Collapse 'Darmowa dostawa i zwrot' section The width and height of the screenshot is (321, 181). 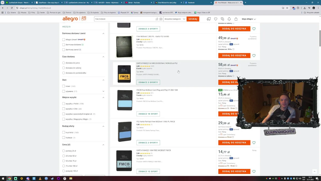point(103,33)
